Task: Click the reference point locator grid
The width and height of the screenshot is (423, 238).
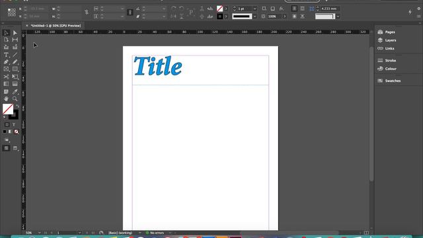Action: (12, 12)
